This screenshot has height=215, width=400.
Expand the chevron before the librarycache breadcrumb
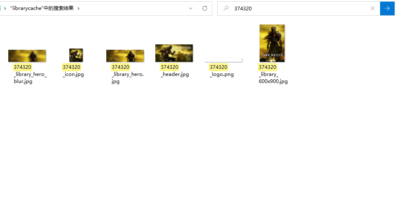click(5, 8)
